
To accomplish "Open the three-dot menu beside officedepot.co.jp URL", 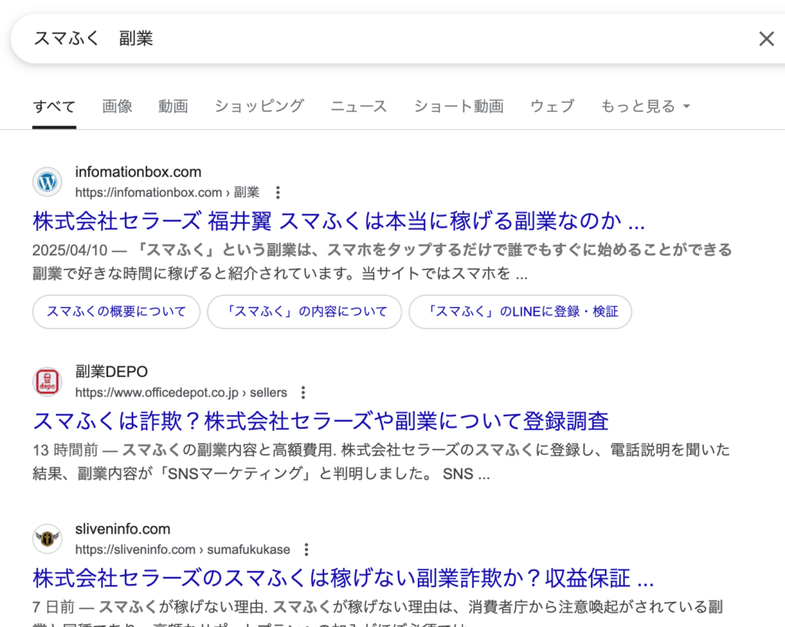I will [303, 392].
